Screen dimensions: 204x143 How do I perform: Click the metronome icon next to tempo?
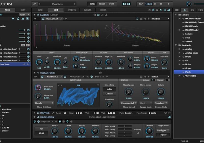(x=155, y=4)
